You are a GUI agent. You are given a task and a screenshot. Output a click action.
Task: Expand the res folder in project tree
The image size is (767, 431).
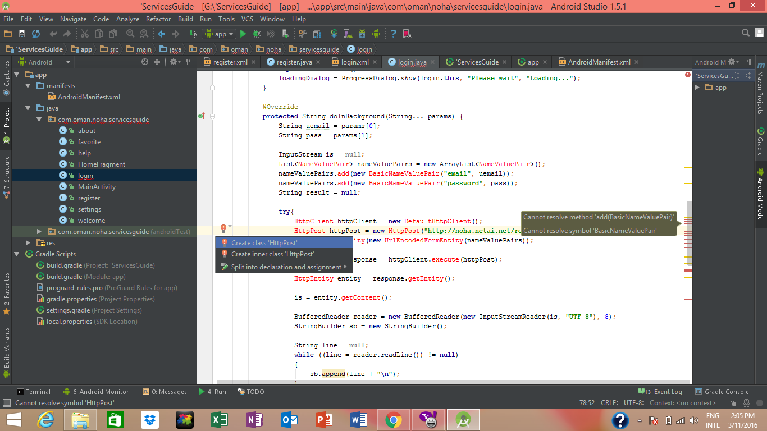pos(28,243)
